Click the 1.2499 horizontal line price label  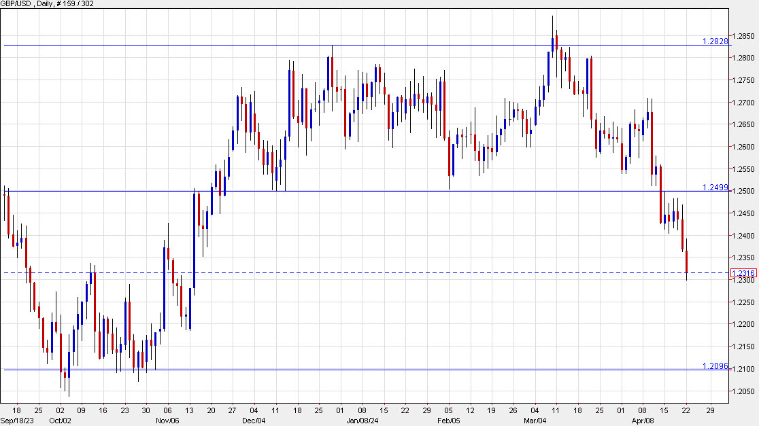(714, 188)
